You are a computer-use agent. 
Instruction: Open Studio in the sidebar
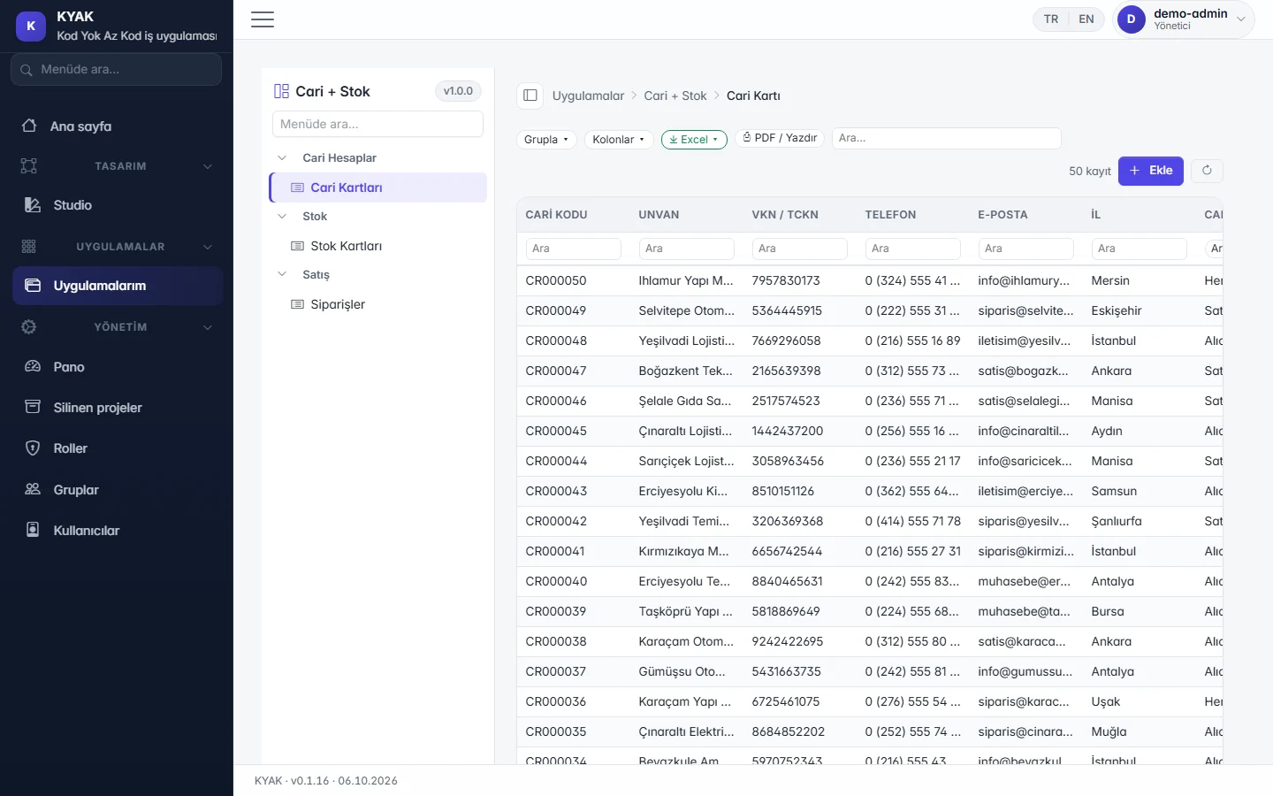[x=117, y=205]
